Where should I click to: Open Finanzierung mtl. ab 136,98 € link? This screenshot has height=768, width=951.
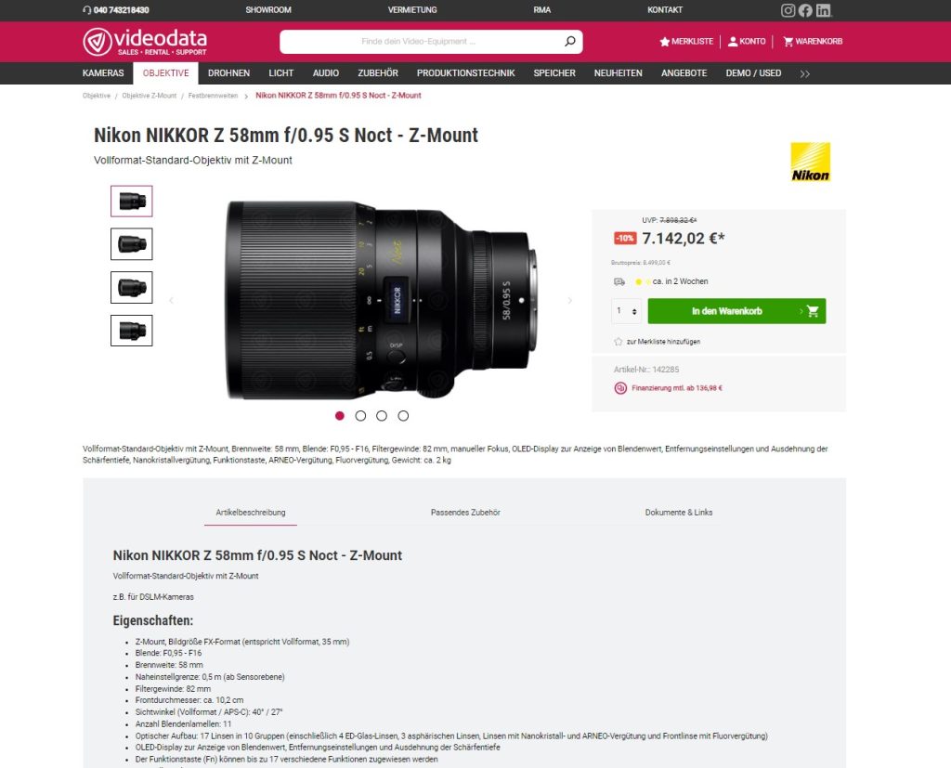click(677, 388)
